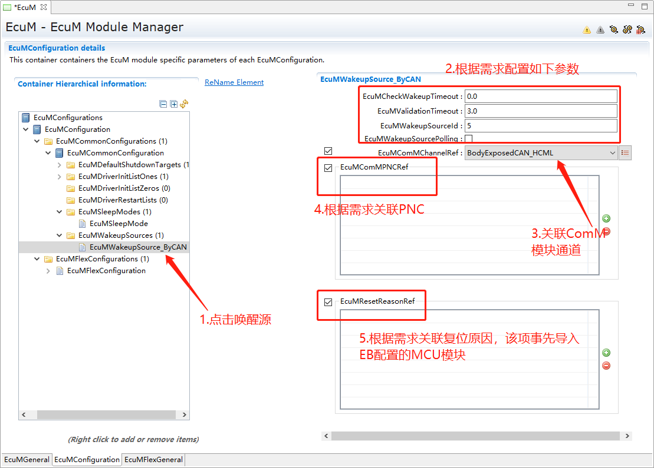Screen dimensions: 654x468
Task: Open reference list icon next to EcuMComMChannelRef
Action: pos(626,153)
